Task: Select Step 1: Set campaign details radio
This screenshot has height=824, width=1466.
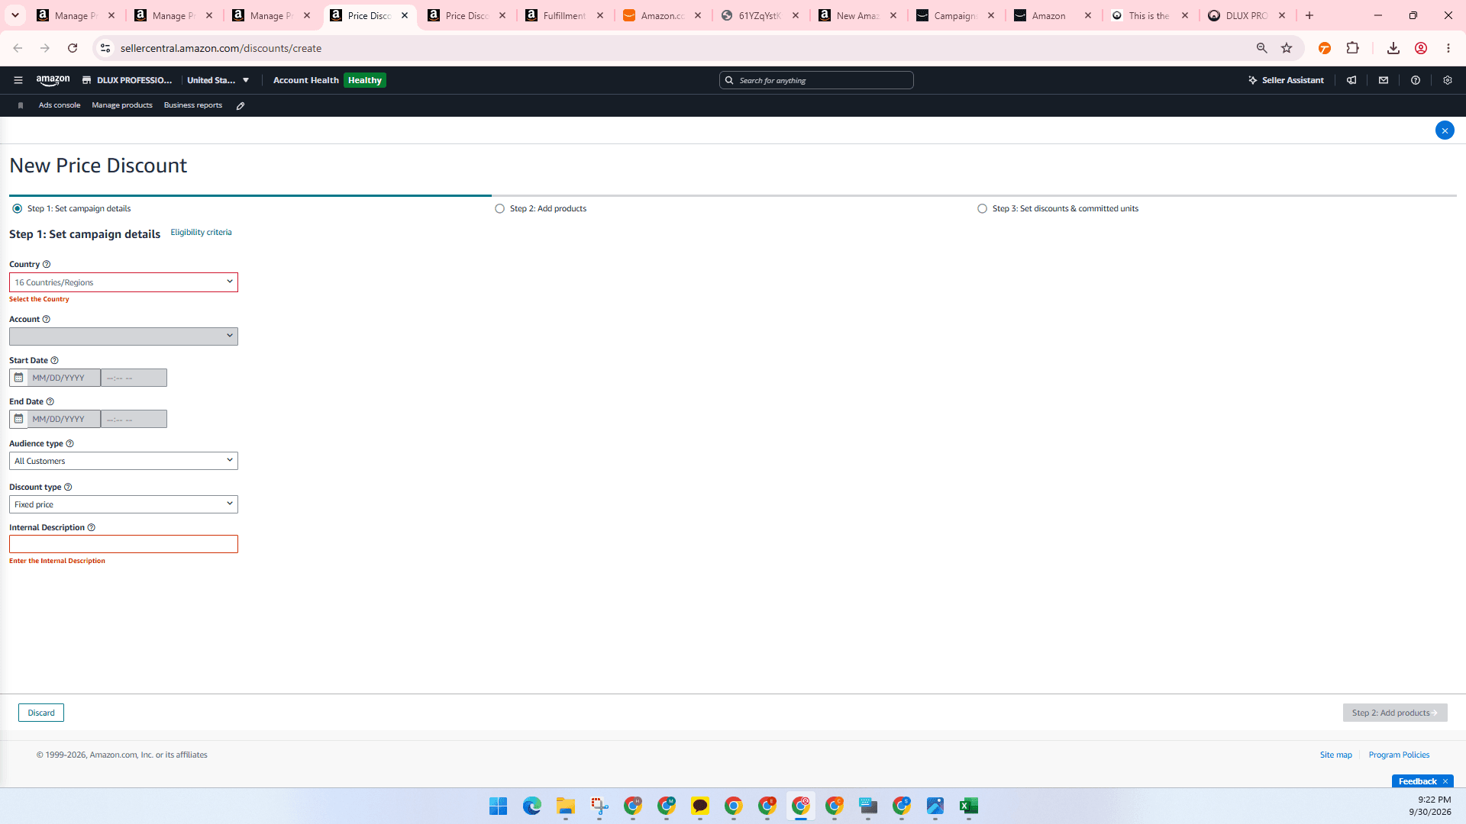Action: click(x=18, y=208)
